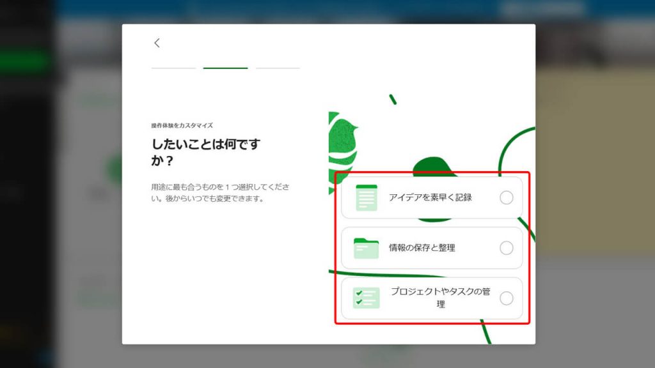Click the 操作体験をカスタマイズ subtitle text

182,125
